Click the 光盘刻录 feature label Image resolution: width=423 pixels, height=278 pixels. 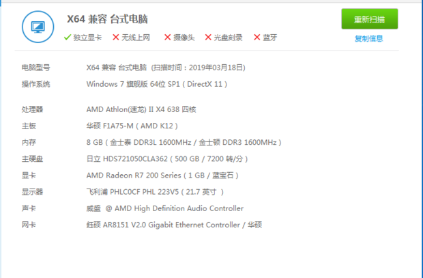point(228,38)
